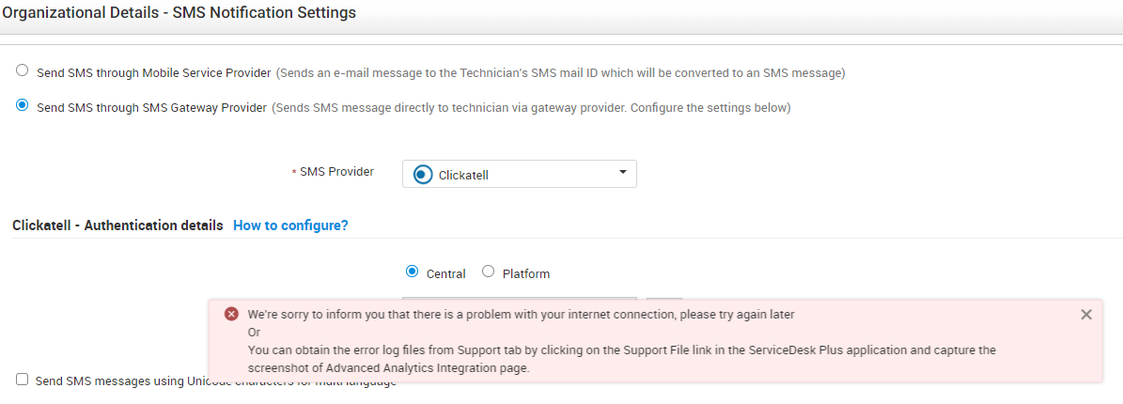This screenshot has height=404, width=1123.
Task: Select Send SMS through SMS Gateway Provider
Action: (x=22, y=106)
